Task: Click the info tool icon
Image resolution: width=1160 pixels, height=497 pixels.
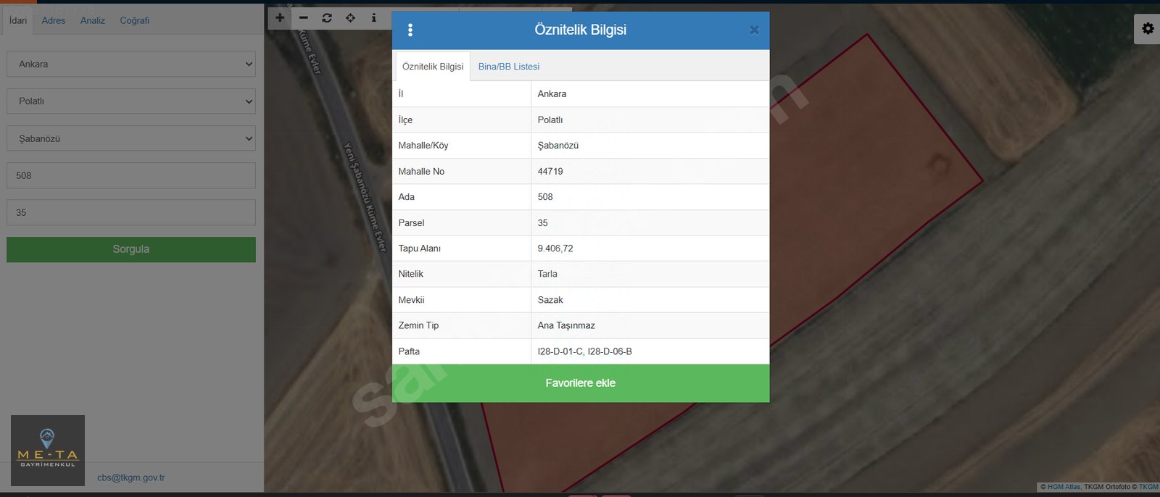Action: 374,18
